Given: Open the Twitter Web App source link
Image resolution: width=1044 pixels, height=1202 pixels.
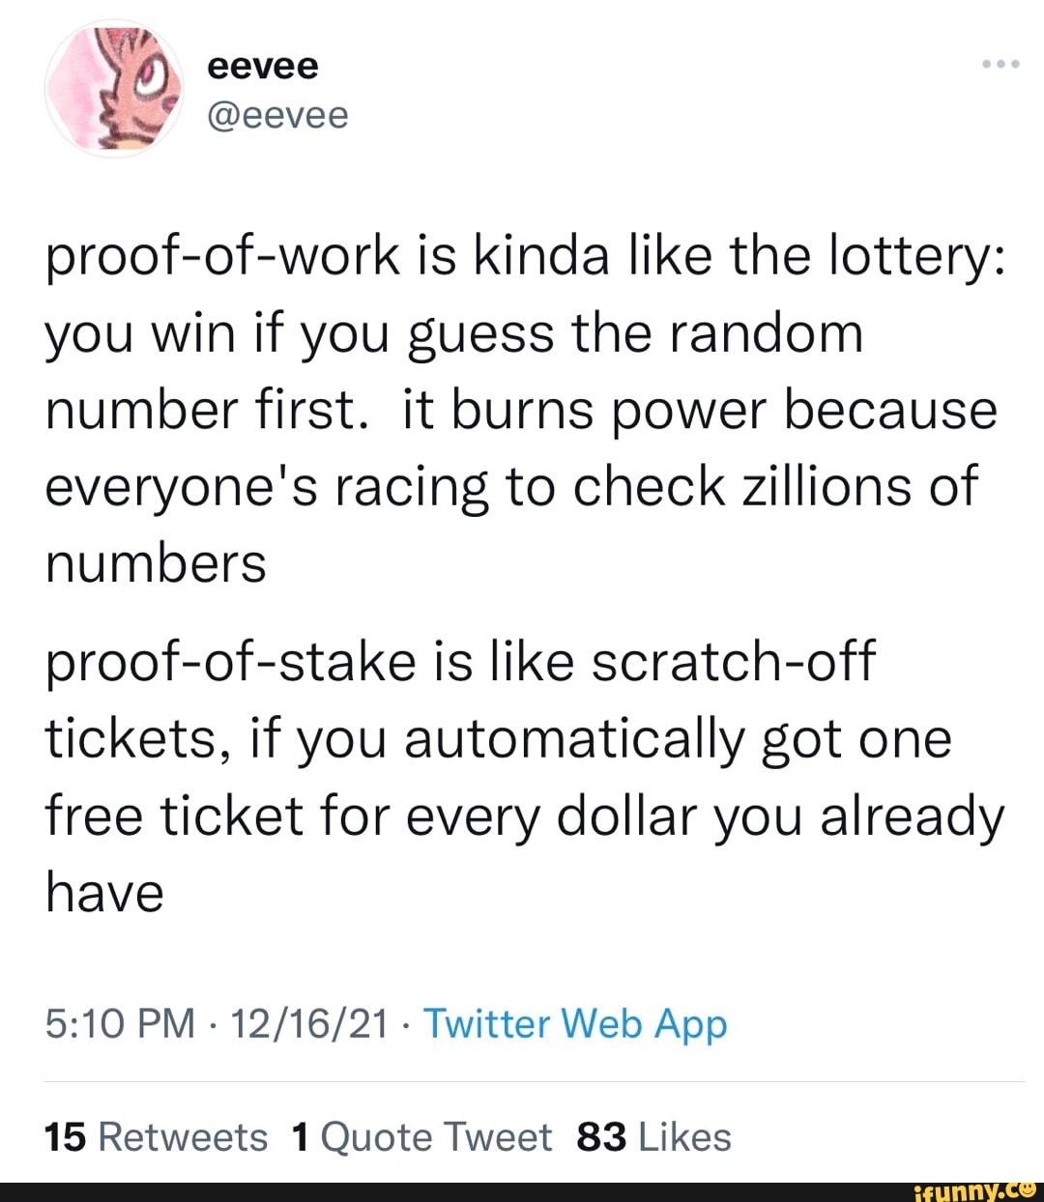Looking at the screenshot, I should [x=575, y=1023].
